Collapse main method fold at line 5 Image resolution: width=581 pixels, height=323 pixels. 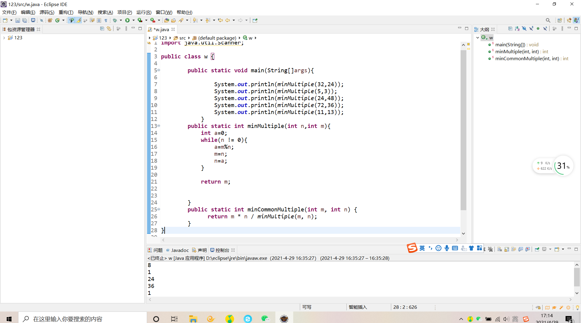coord(159,70)
